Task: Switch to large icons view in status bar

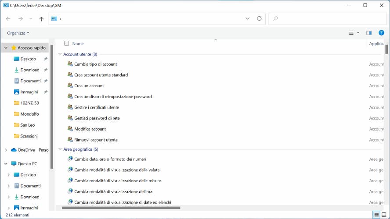Action: tap(383, 215)
